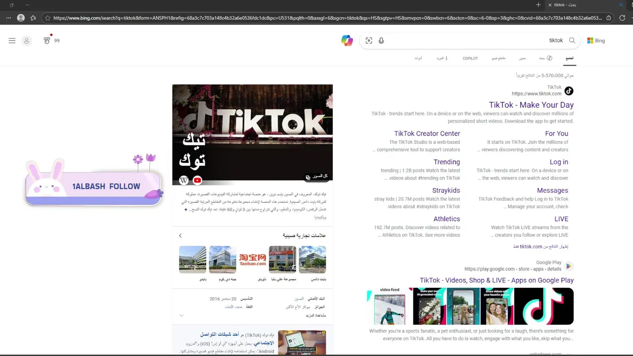Open the Trending sitelink
The image size is (633, 356).
[x=447, y=162]
